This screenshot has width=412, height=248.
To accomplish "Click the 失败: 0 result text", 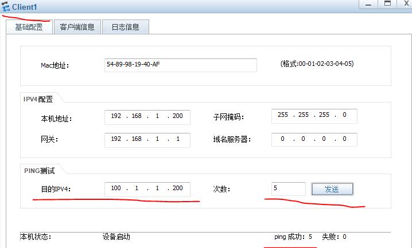I will pos(334,237).
